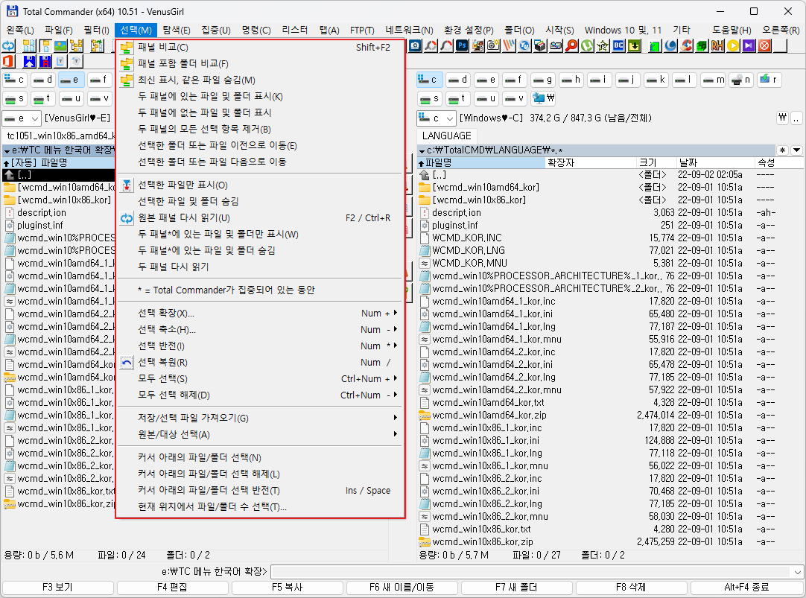Open the 도움말(H) menu
Viewport: 806px width, 598px height.
coord(732,31)
